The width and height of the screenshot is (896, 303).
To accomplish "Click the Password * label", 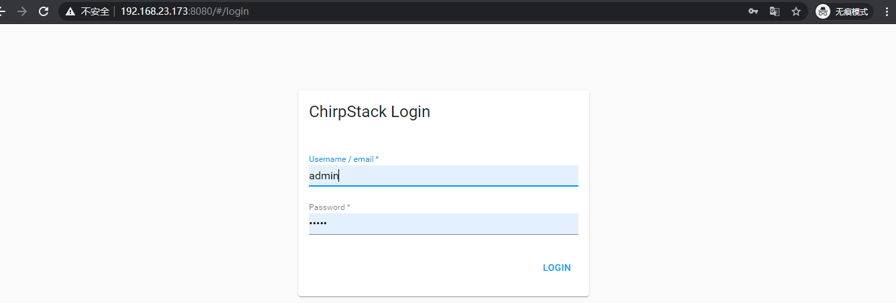I will 330,207.
